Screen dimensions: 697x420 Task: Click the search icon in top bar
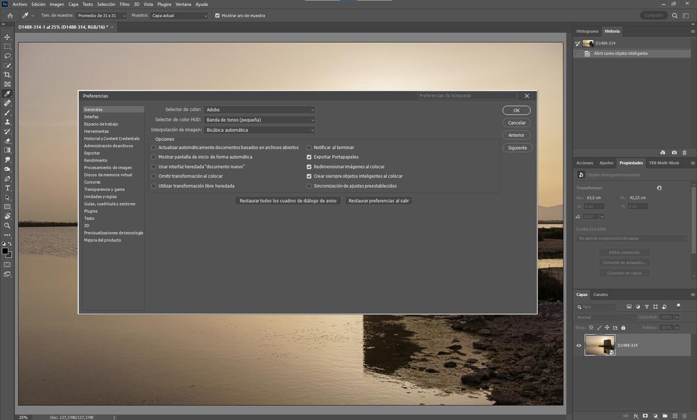(675, 16)
